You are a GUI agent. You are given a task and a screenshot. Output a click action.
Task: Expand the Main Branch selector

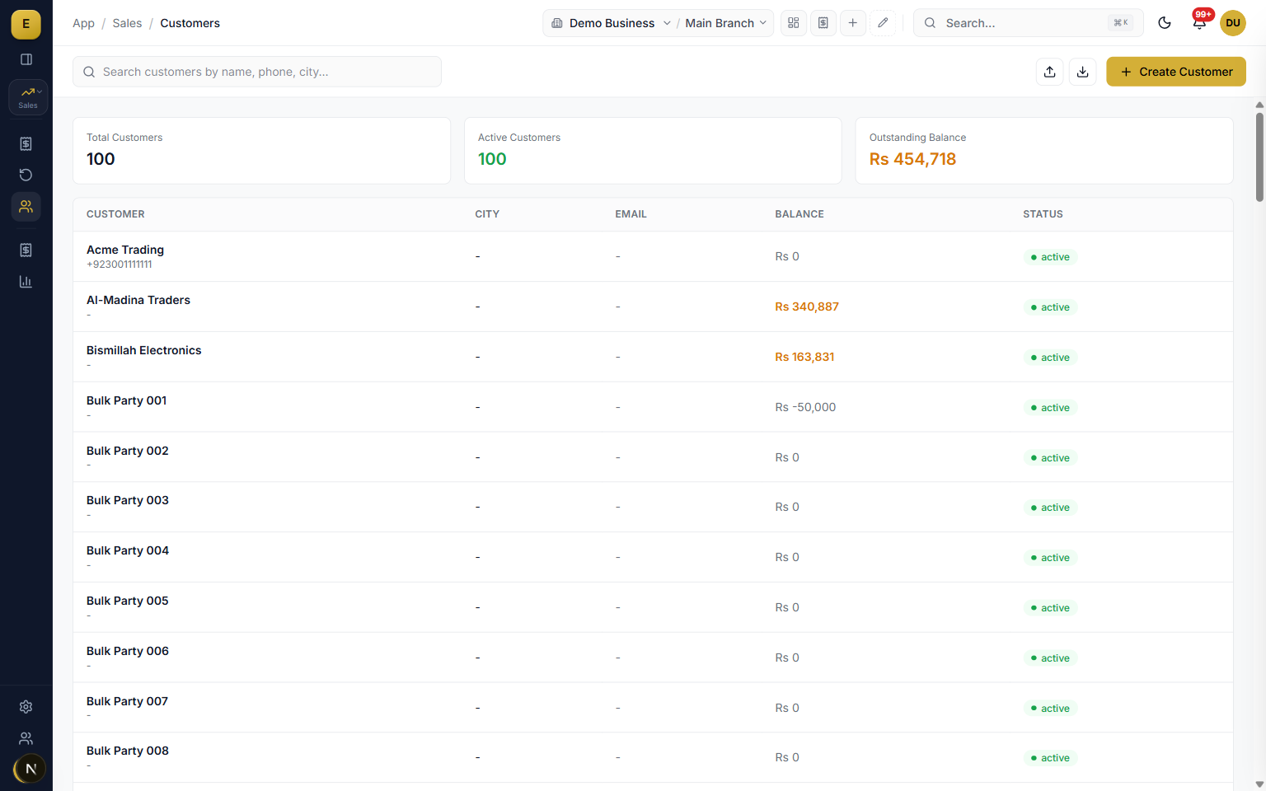coord(725,23)
